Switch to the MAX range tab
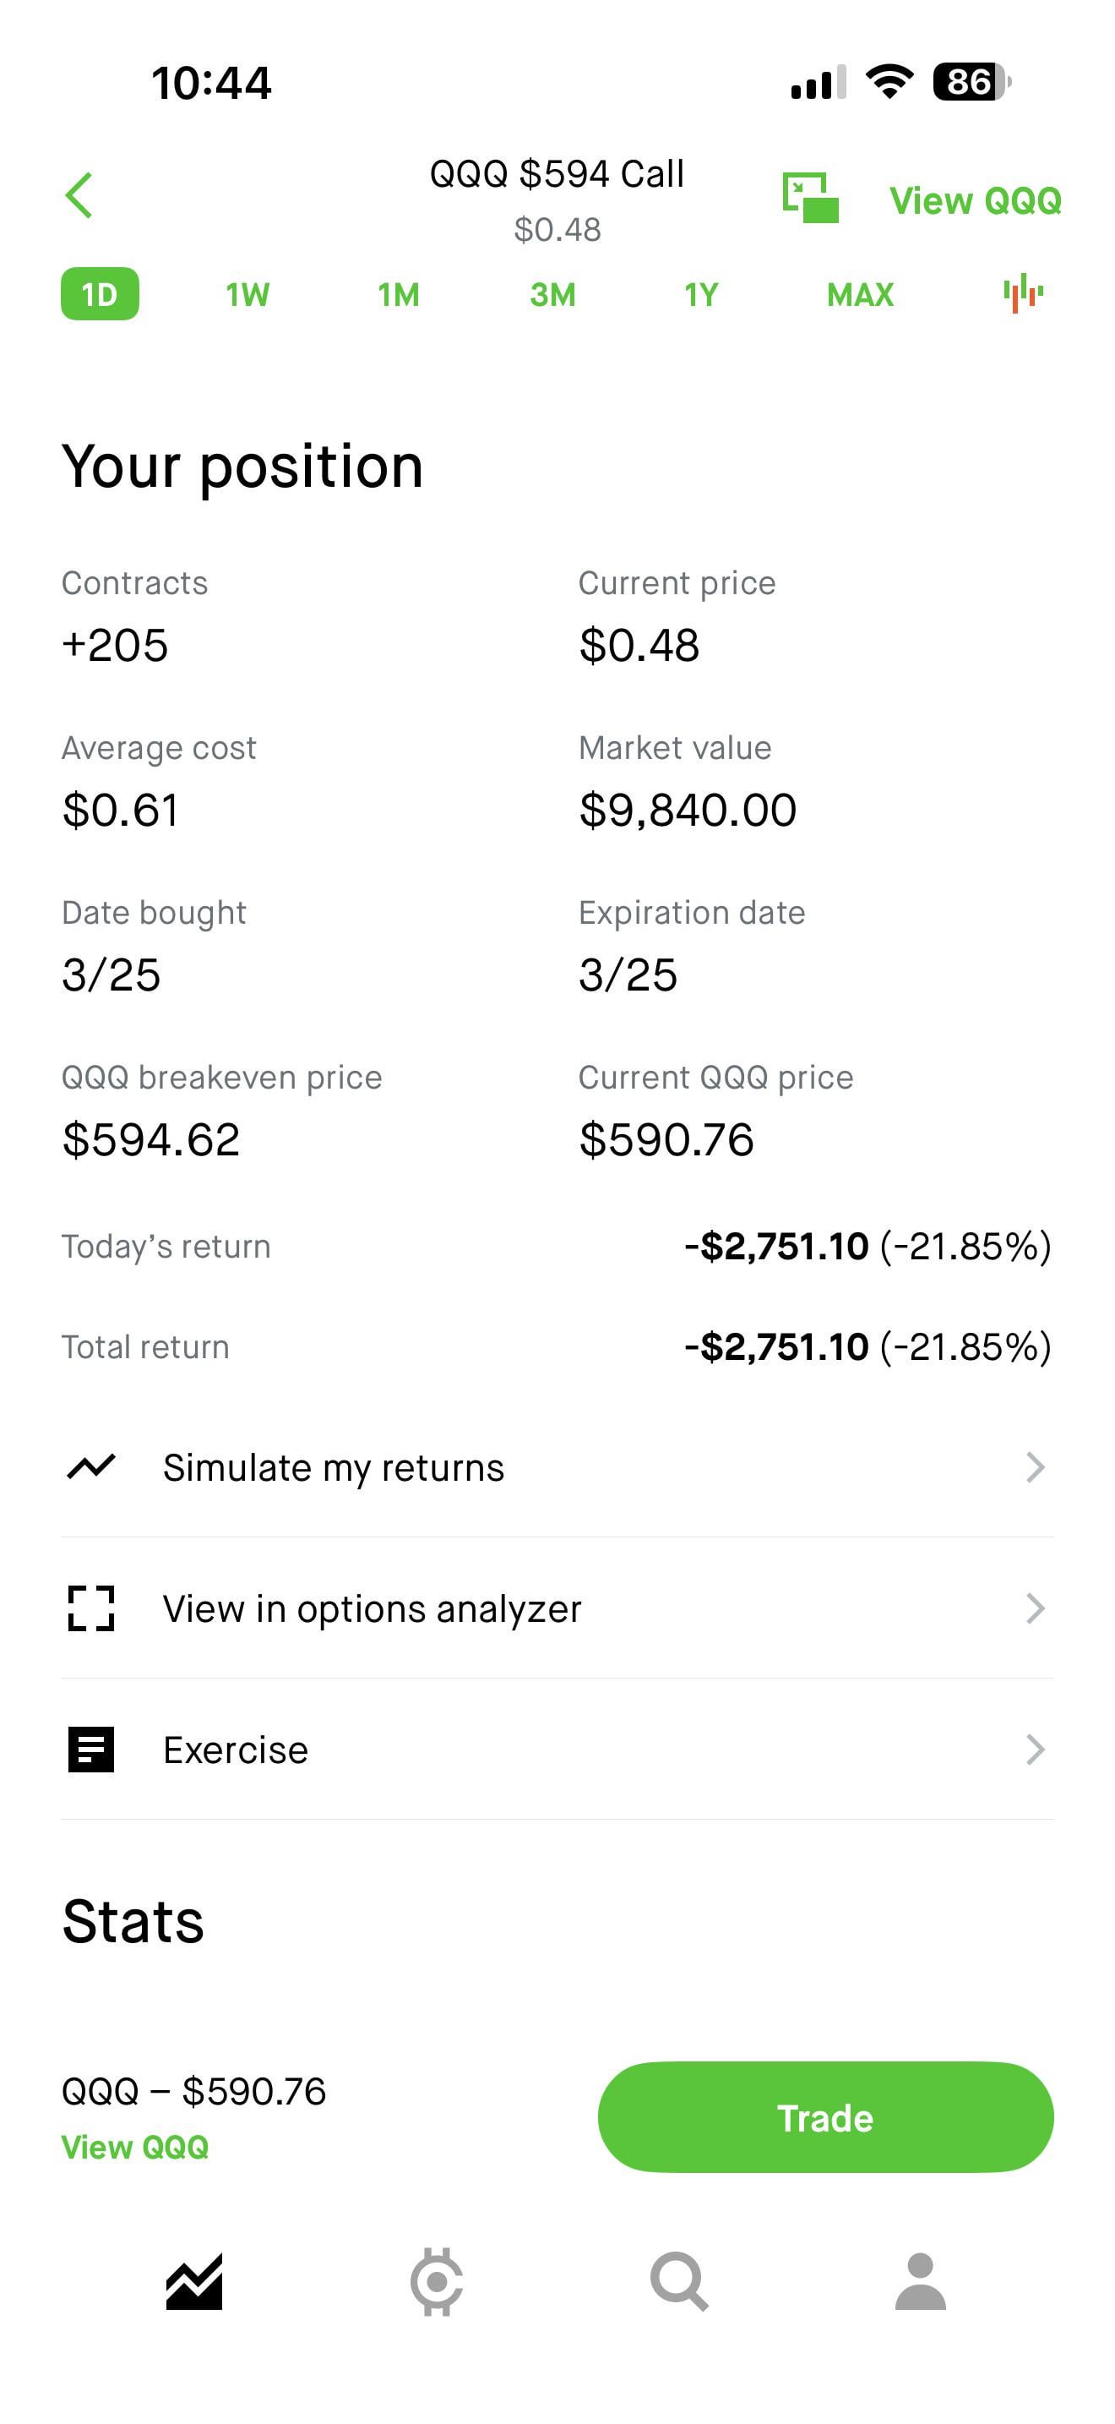The image size is (1115, 2424). pyautogui.click(x=859, y=294)
